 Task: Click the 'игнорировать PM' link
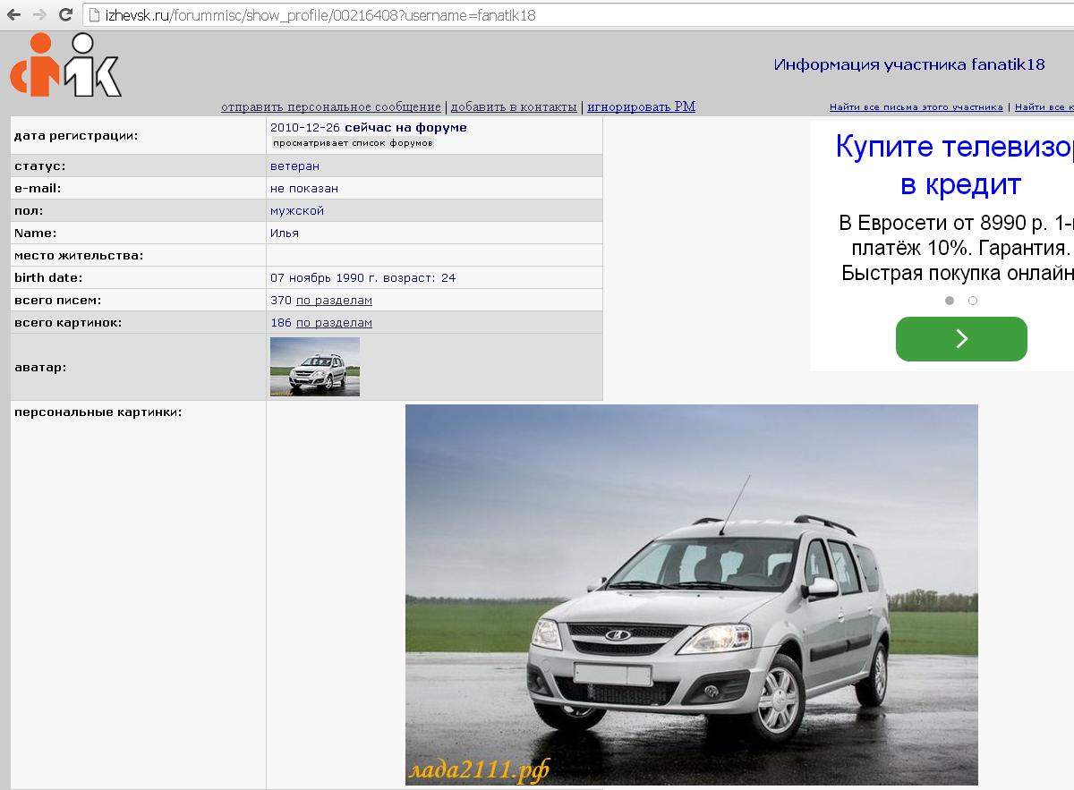pos(641,107)
